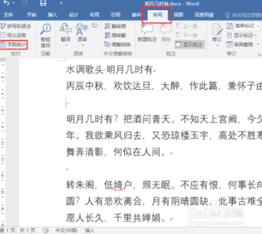Convert text with 繁转简
The width and height of the screenshot is (262, 234).
116,26
